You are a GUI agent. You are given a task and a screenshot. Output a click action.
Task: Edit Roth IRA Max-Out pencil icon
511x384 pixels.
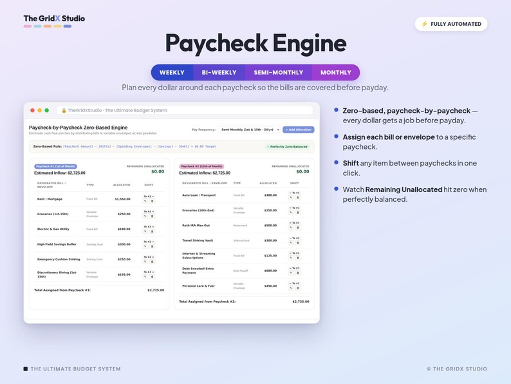tap(291, 227)
